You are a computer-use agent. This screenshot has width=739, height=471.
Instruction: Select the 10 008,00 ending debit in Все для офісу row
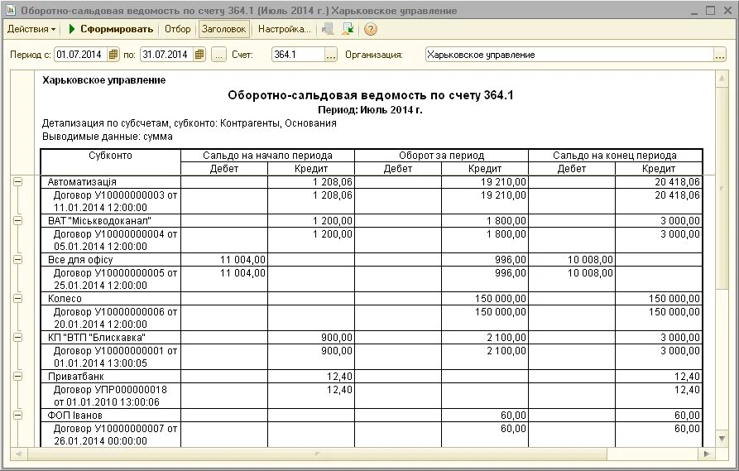[x=572, y=260]
